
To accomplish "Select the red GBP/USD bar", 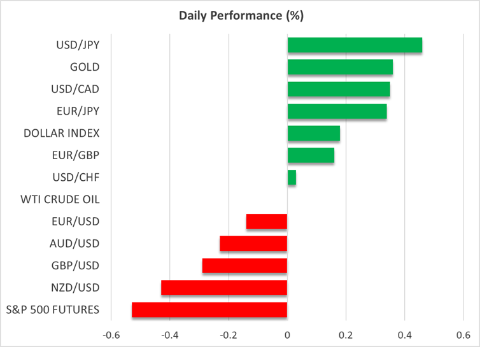I will point(244,266).
